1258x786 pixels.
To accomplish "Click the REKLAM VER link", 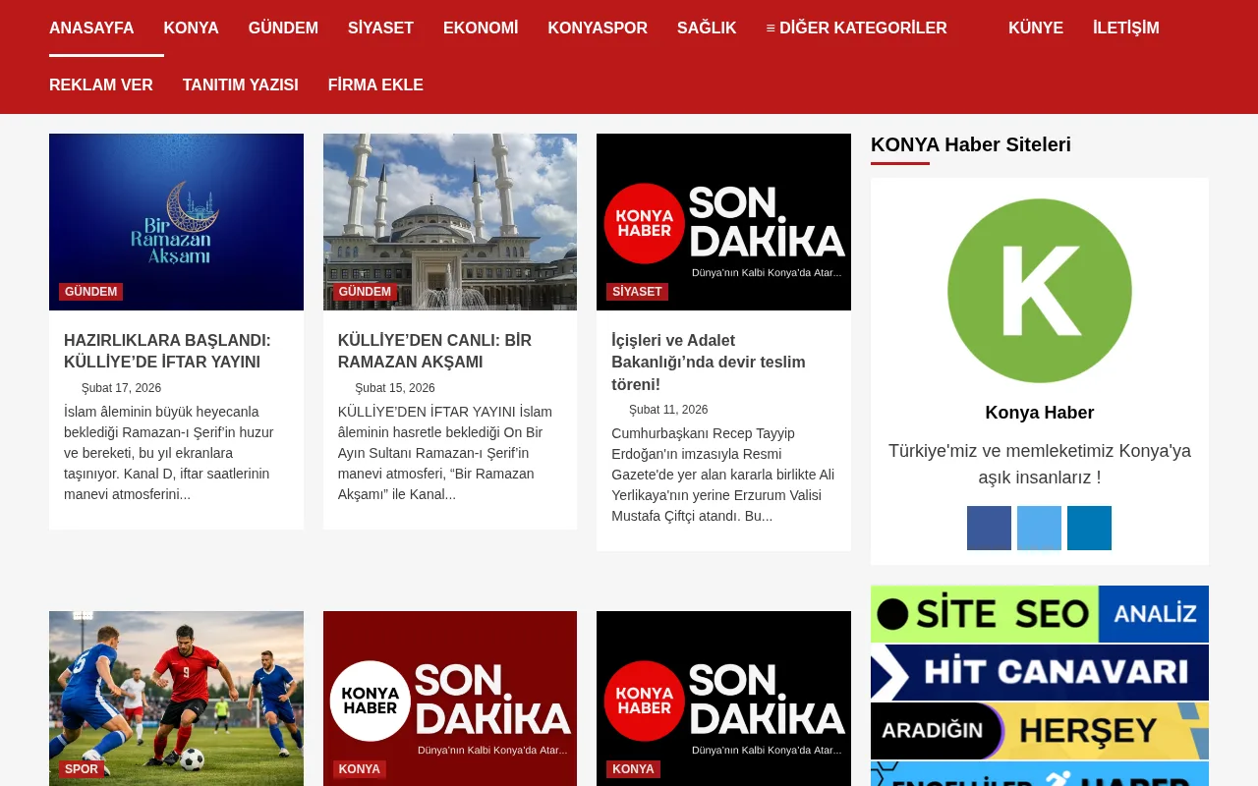I will 100,85.
